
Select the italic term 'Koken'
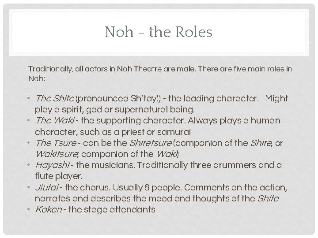(x=48, y=210)
